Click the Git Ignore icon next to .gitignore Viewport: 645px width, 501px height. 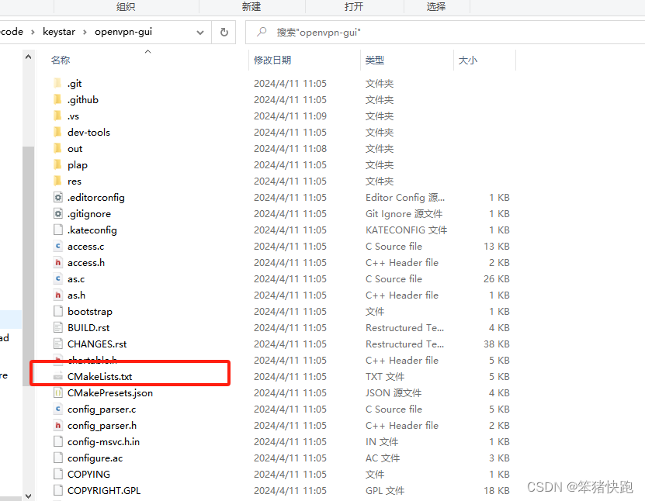pos(57,213)
